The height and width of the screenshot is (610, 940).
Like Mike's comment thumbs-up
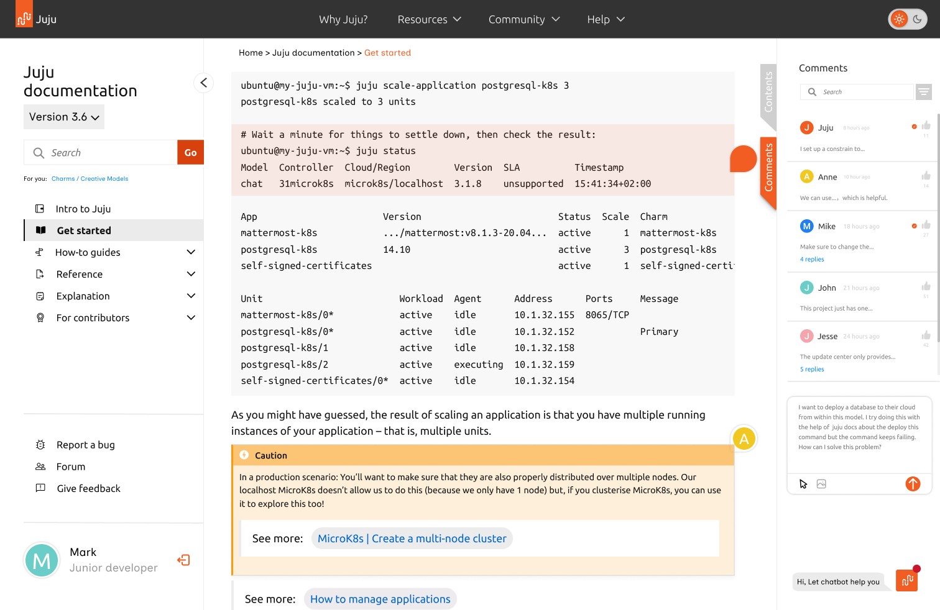click(x=926, y=225)
